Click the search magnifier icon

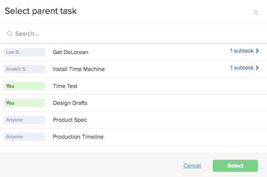(x=10, y=33)
